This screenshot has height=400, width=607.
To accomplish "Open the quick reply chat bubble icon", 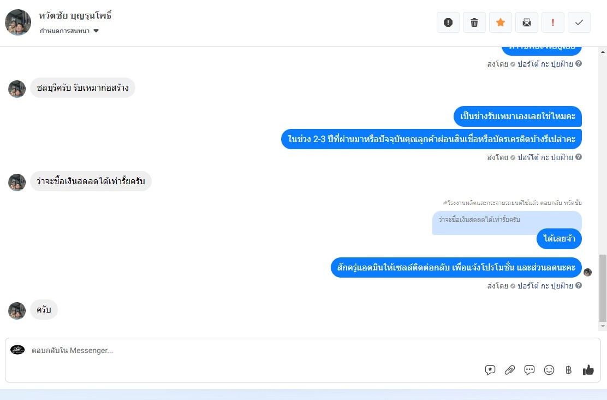I will 529,370.
